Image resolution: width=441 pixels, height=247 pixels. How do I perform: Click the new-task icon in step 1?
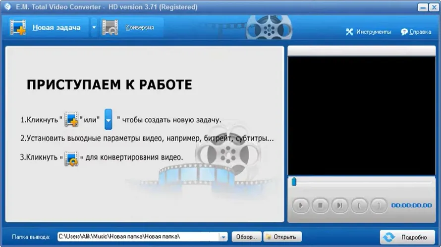coord(71,119)
